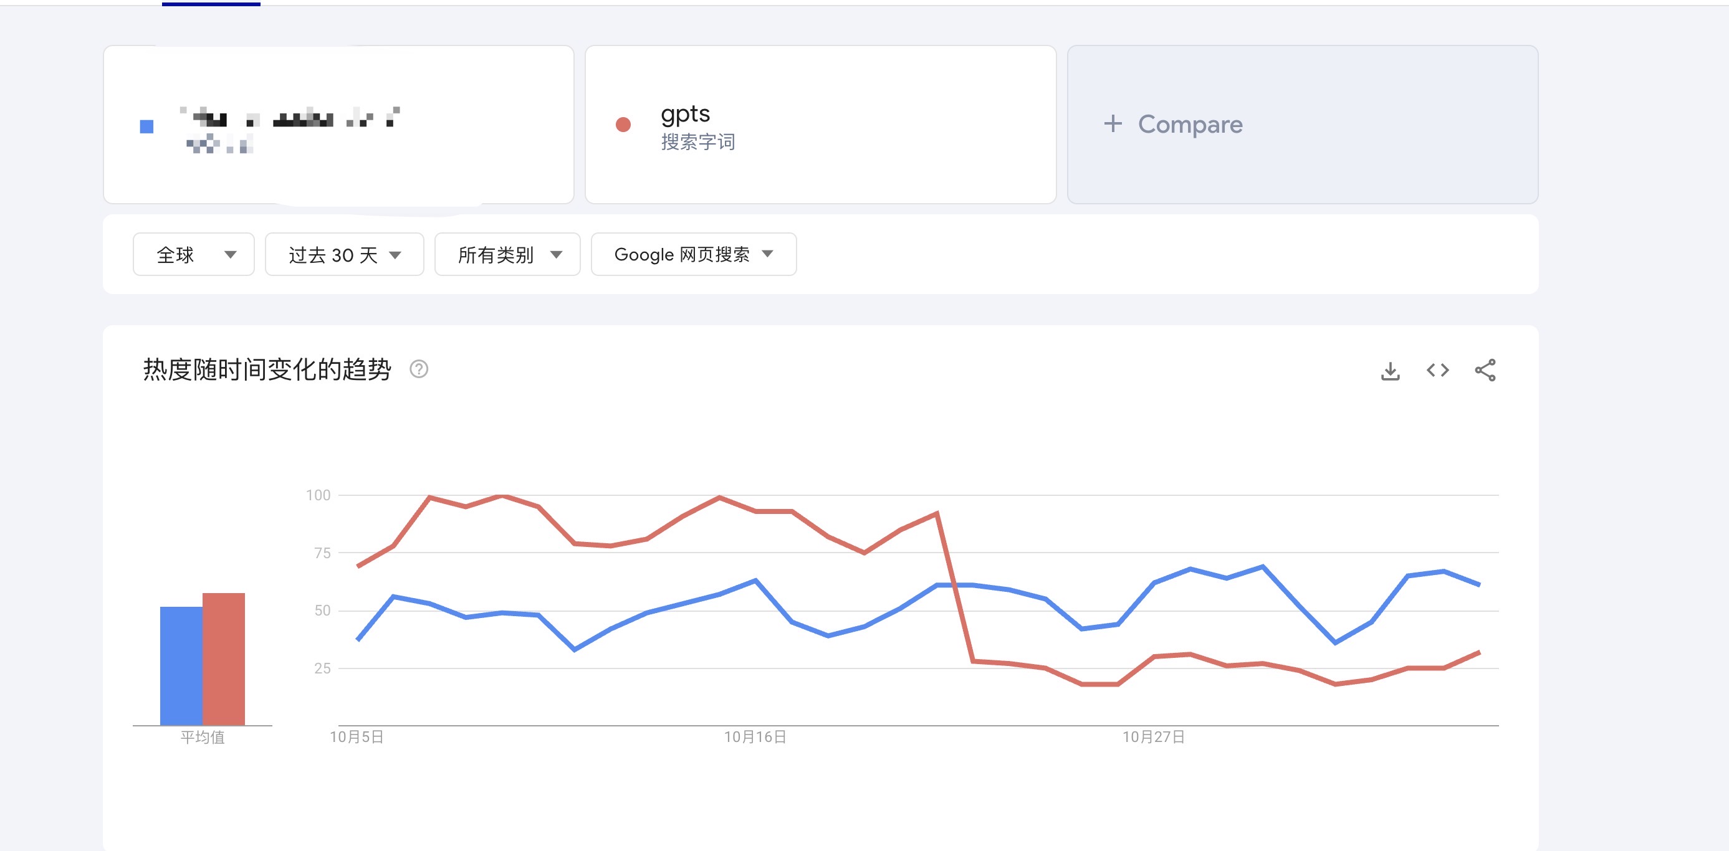1729x851 pixels.
Task: Click the plus icon beside Compare
Action: point(1113,123)
